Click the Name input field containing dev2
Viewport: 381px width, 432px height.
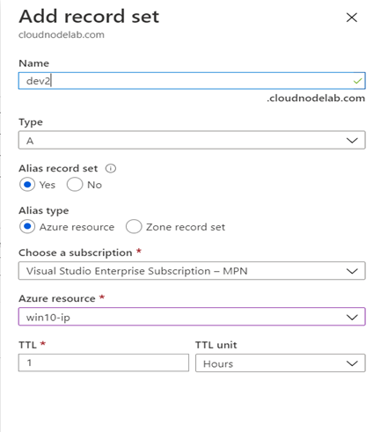[192, 81]
